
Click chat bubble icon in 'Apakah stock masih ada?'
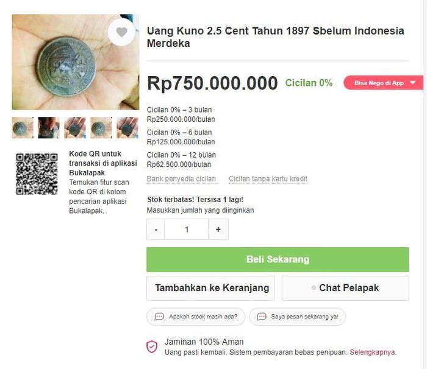point(159,317)
